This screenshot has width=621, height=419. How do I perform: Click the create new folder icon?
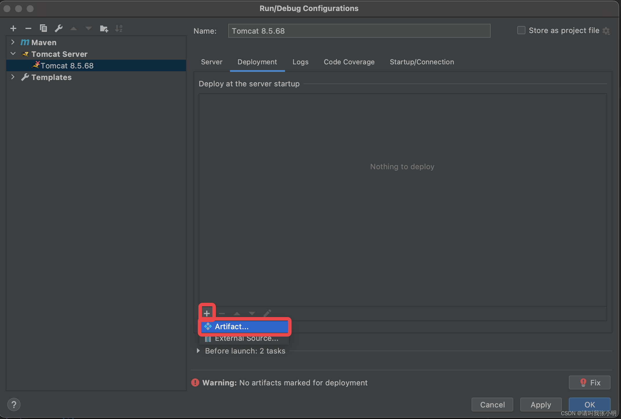click(104, 28)
